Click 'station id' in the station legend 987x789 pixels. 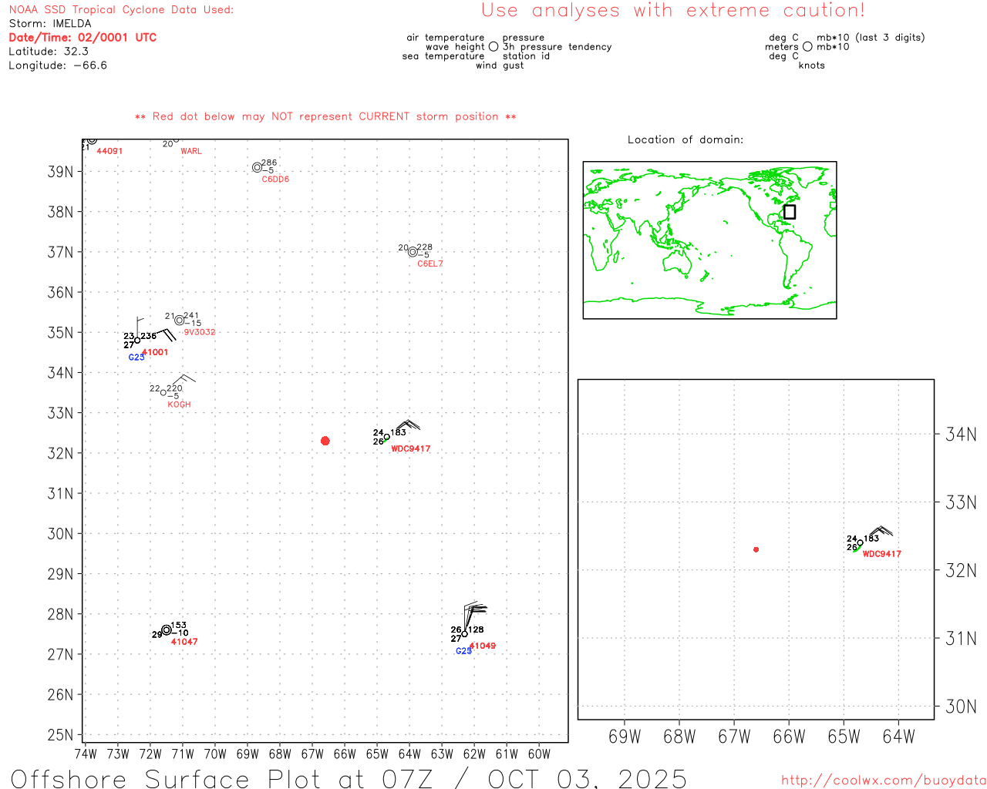pyautogui.click(x=526, y=56)
